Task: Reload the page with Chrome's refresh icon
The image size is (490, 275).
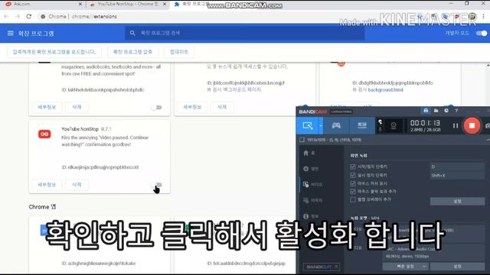Action: pyautogui.click(x=29, y=16)
